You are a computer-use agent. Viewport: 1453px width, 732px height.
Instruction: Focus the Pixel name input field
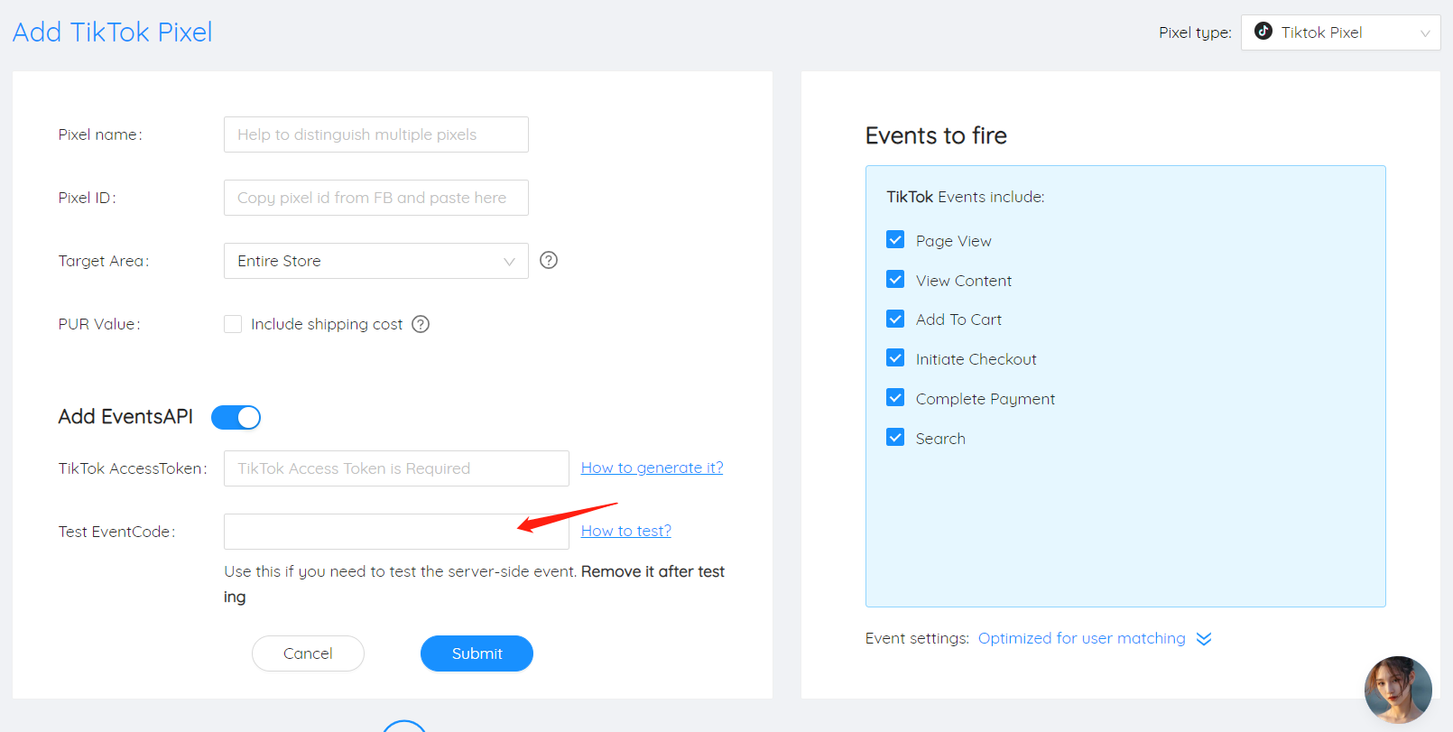[x=376, y=134]
